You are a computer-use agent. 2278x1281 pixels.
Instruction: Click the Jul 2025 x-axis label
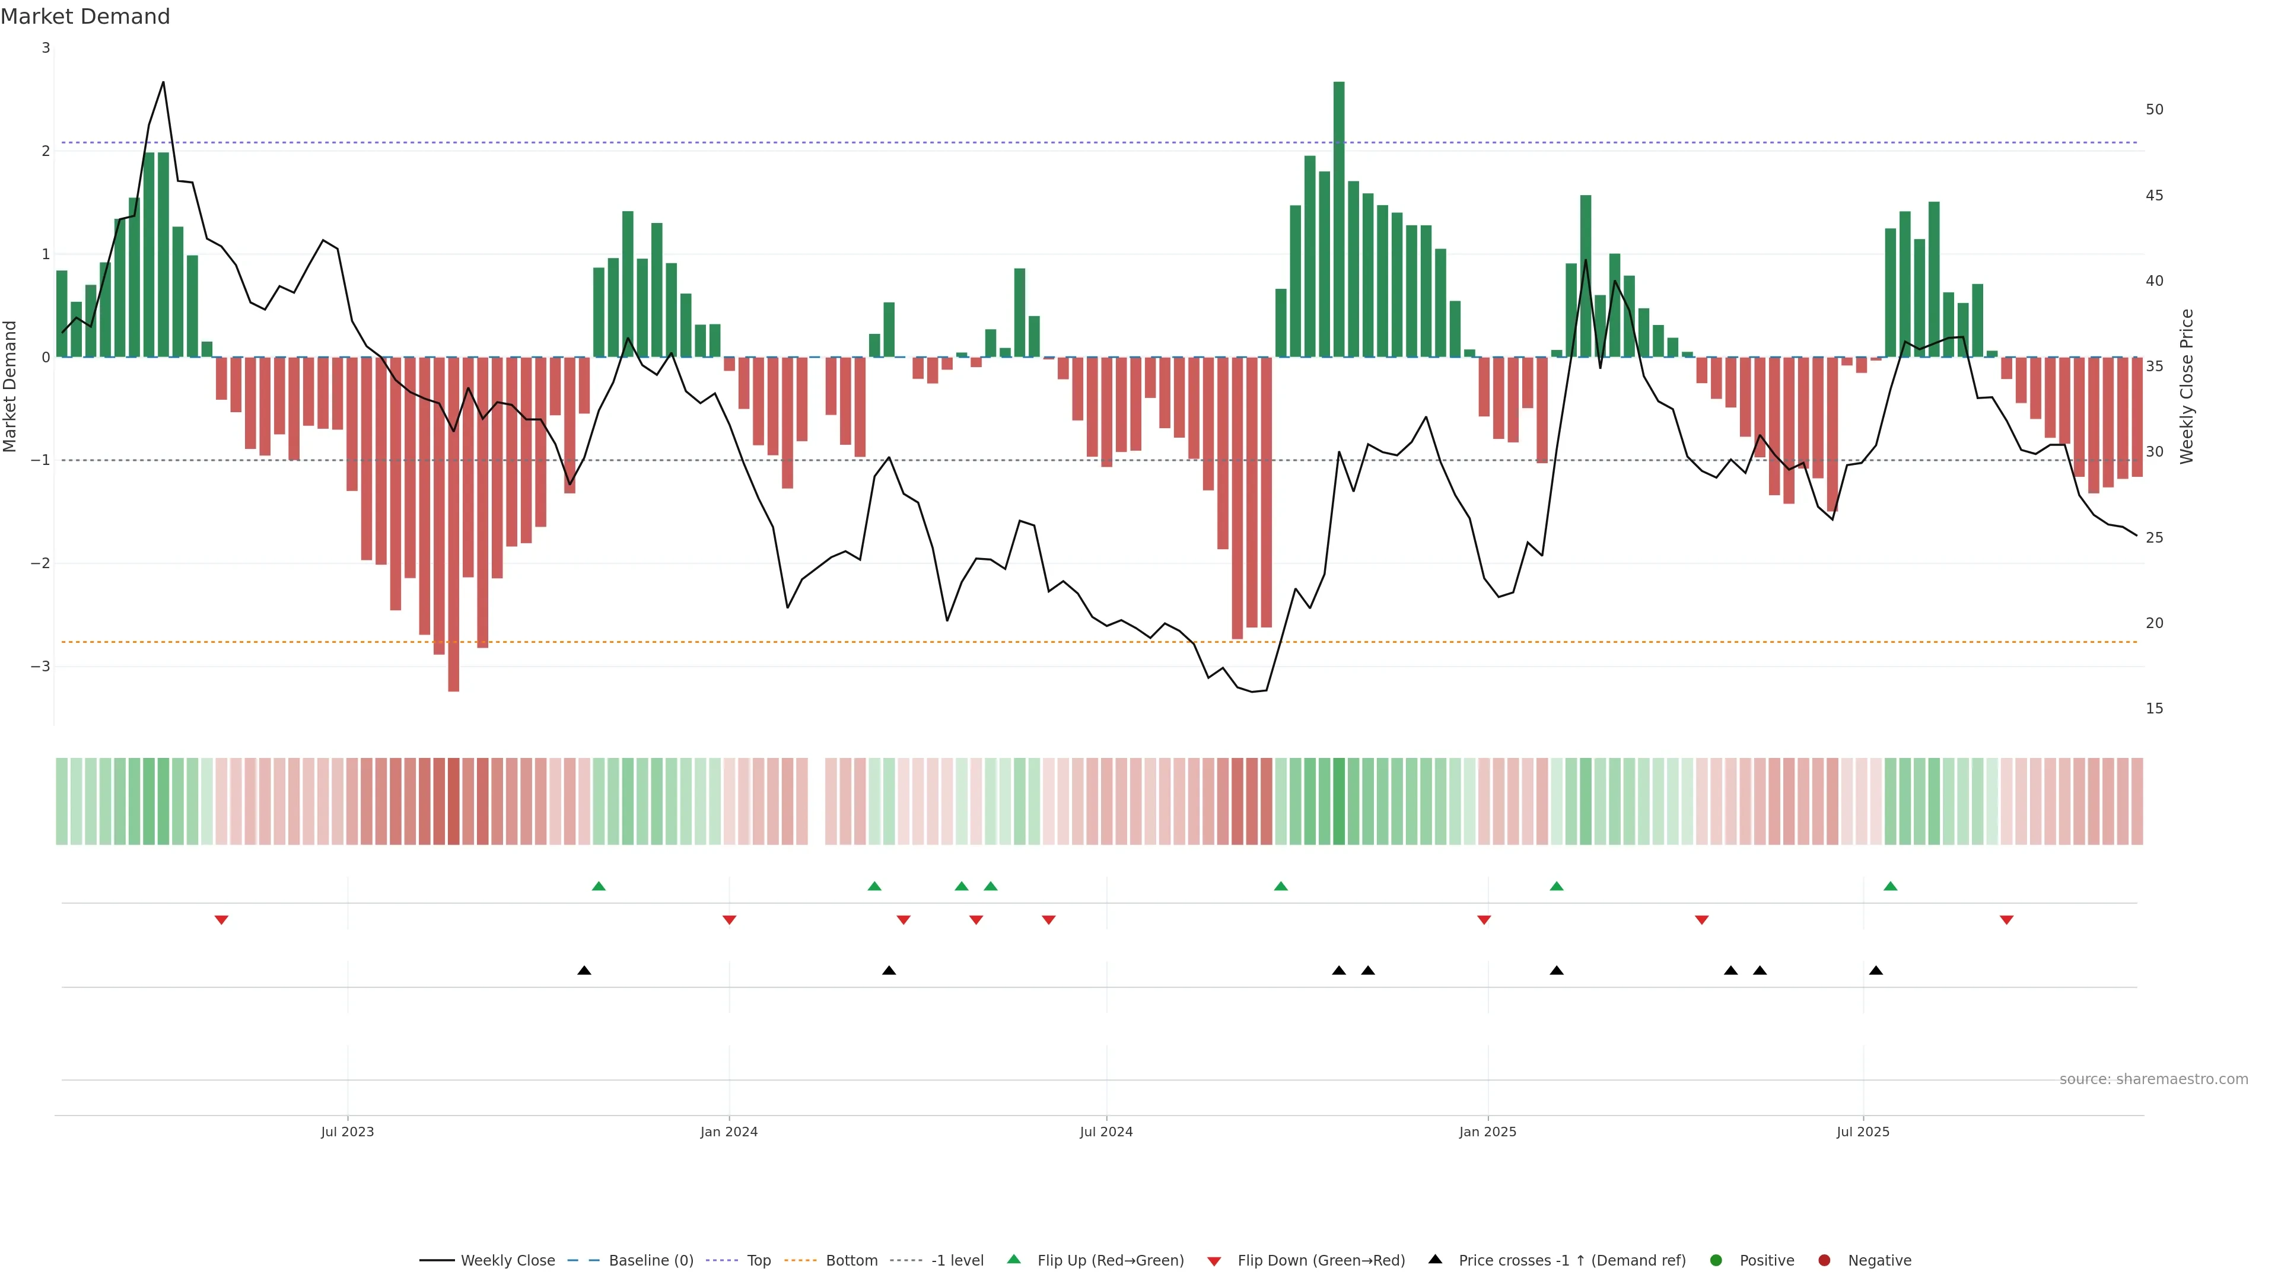coord(1862,1132)
